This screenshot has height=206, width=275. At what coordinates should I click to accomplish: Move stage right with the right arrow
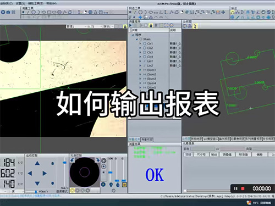tap(45, 173)
